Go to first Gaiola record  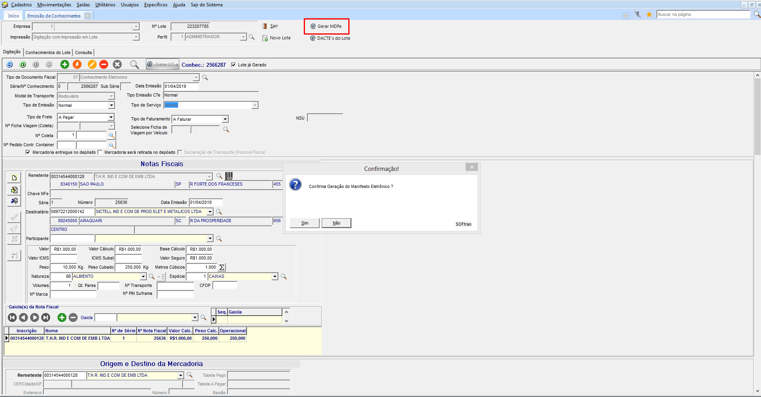pyautogui.click(x=12, y=318)
